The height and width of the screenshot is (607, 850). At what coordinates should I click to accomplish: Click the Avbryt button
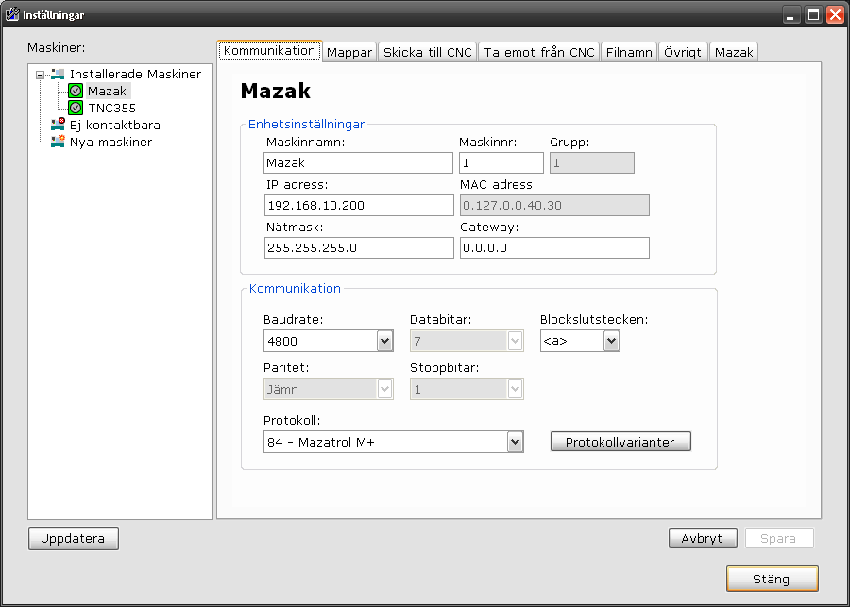tap(703, 538)
